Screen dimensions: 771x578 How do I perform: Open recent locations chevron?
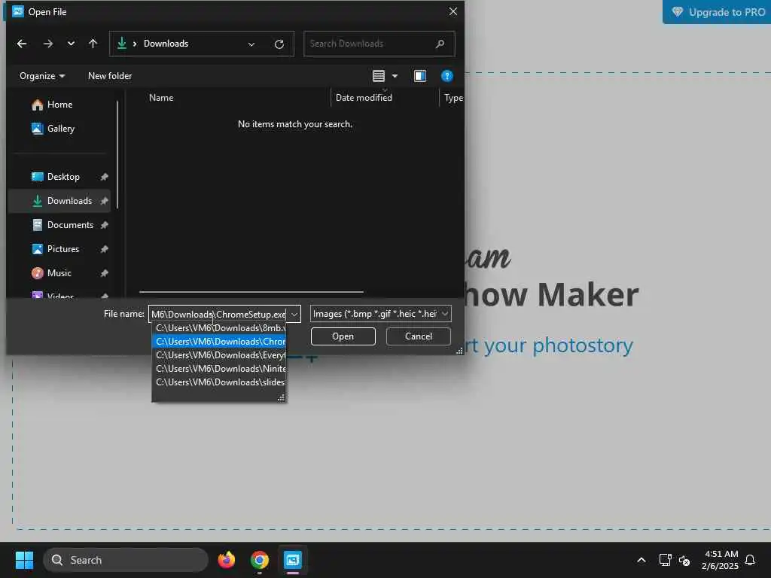[72, 44]
